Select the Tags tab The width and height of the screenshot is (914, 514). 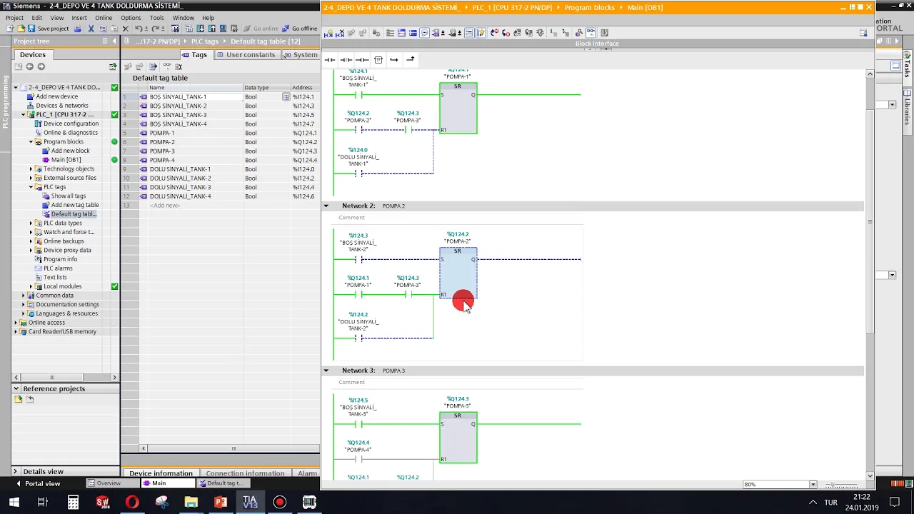pos(195,55)
